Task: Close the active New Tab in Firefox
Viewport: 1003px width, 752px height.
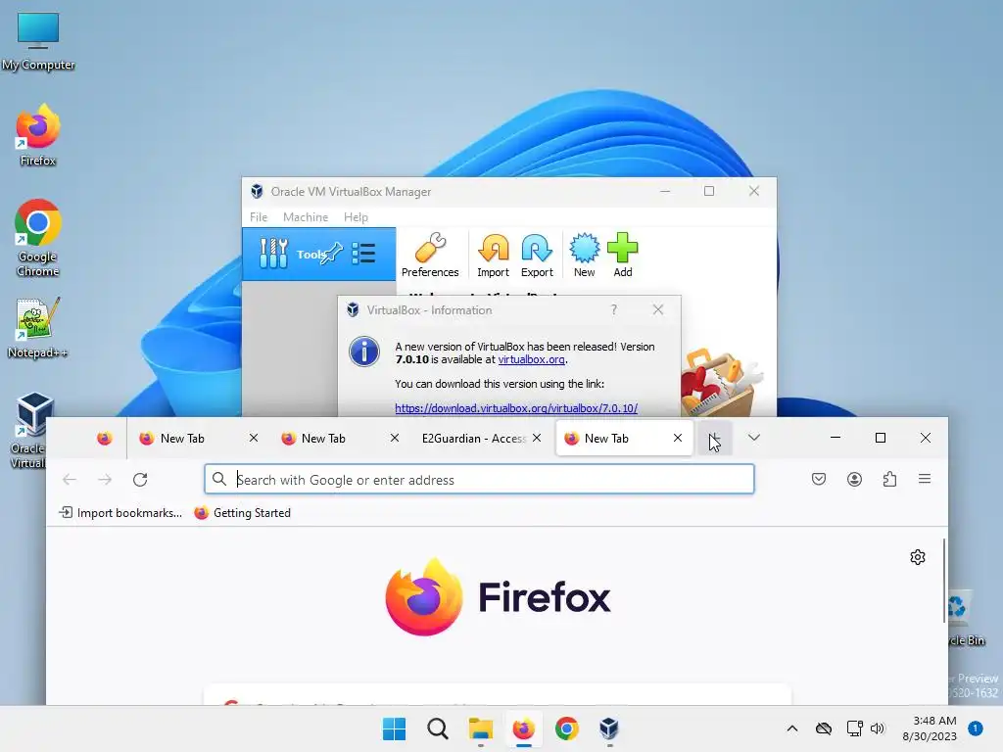Action: click(x=678, y=438)
